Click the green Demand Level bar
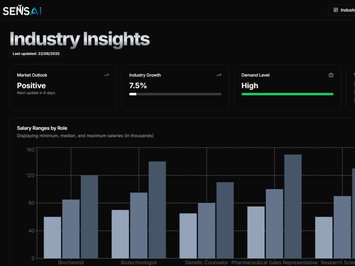 (288, 94)
